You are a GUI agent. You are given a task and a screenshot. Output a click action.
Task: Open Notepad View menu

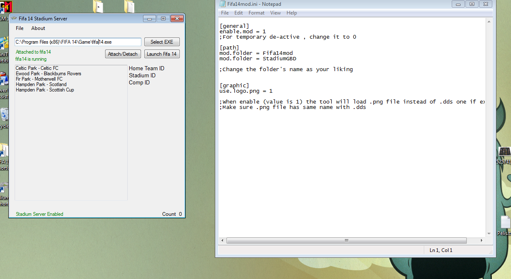275,13
